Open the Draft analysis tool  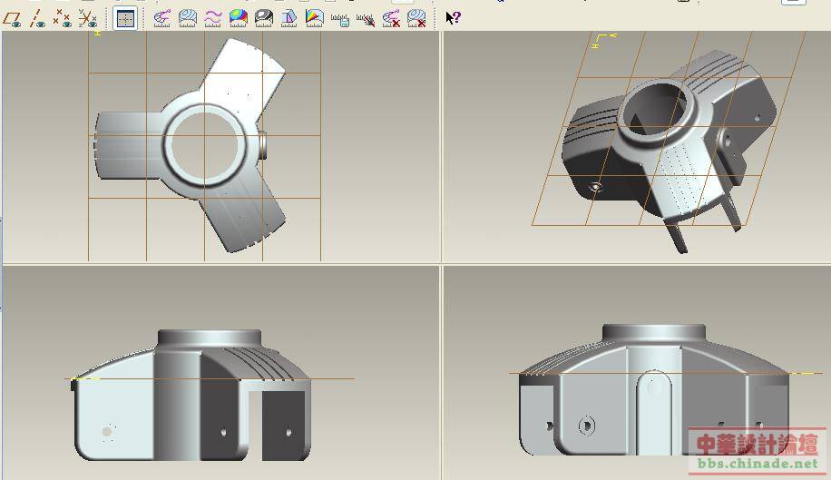click(x=288, y=17)
